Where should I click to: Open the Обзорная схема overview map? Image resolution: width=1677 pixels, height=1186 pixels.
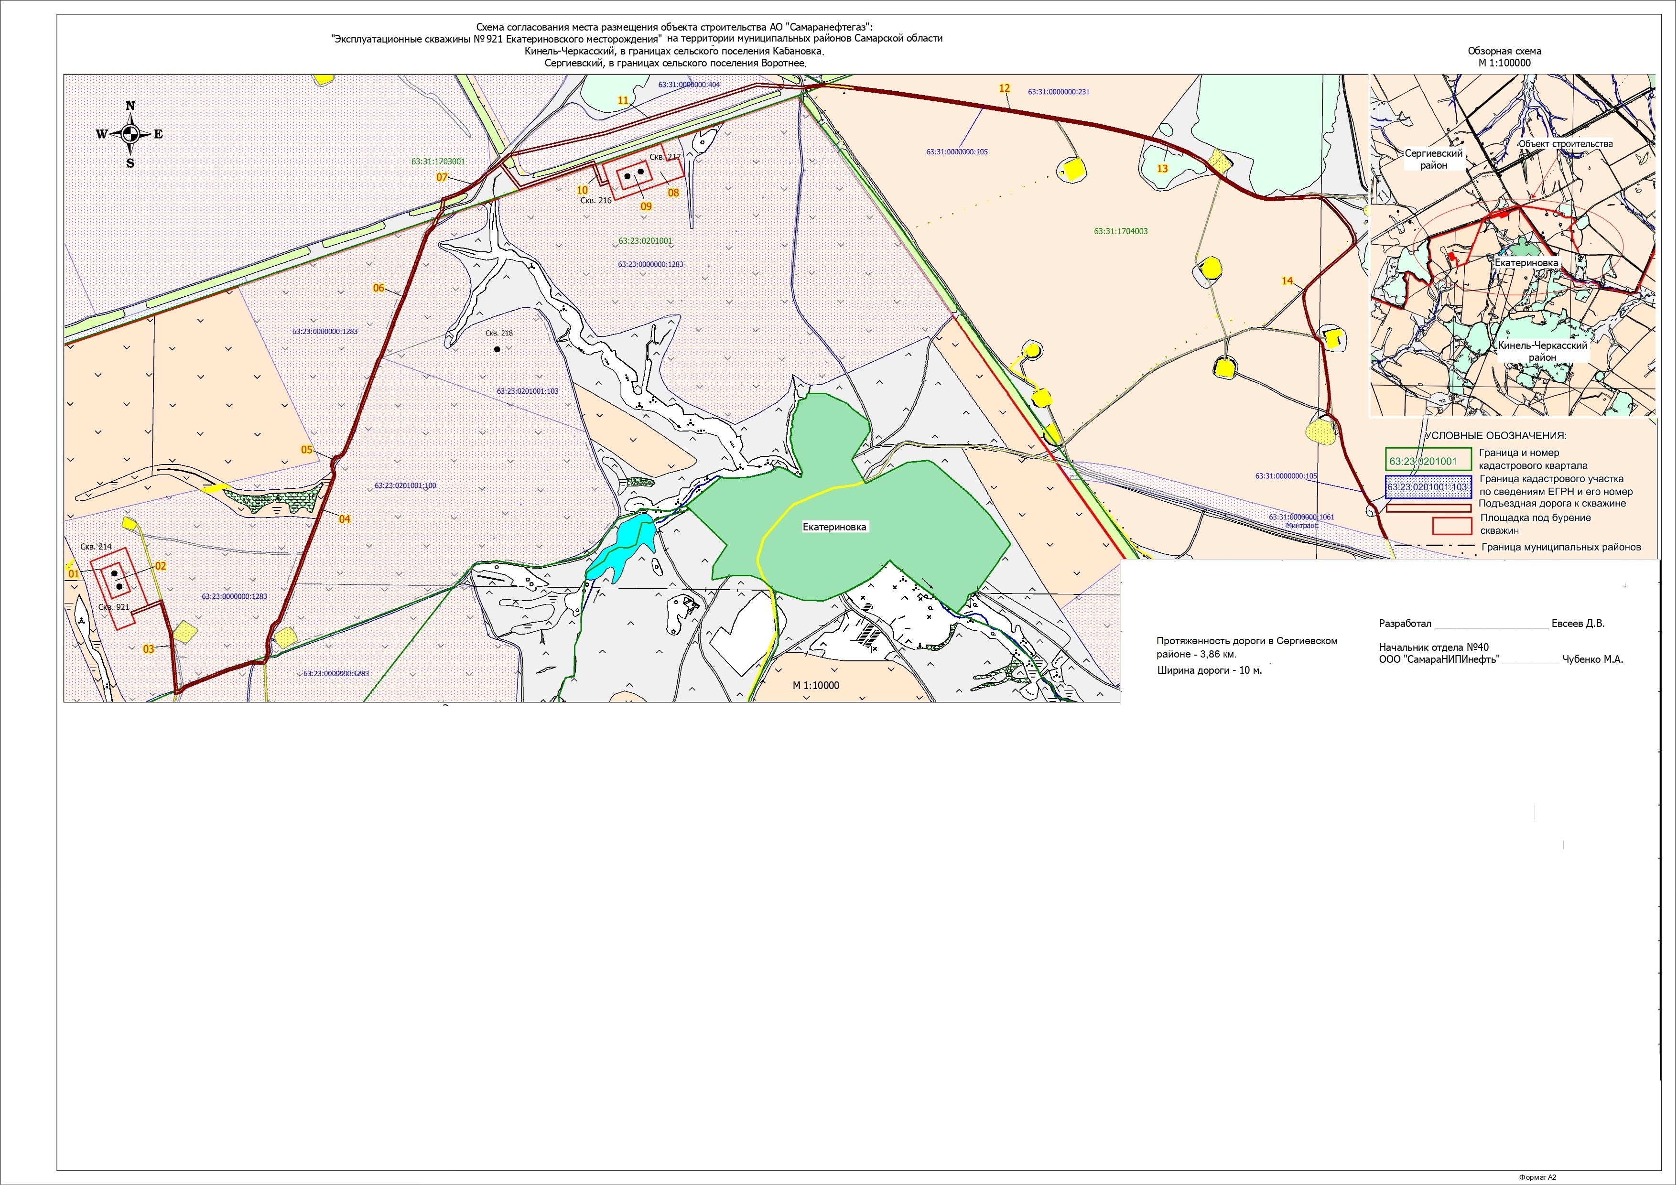(1513, 246)
